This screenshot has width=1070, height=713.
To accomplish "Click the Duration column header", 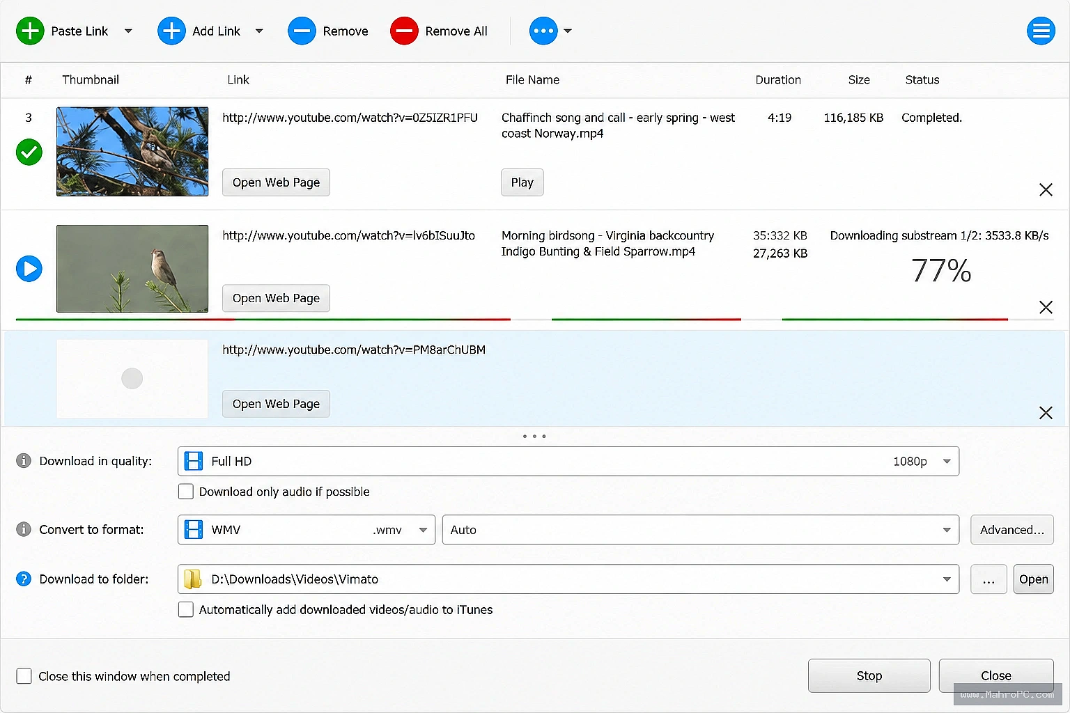I will [x=778, y=79].
